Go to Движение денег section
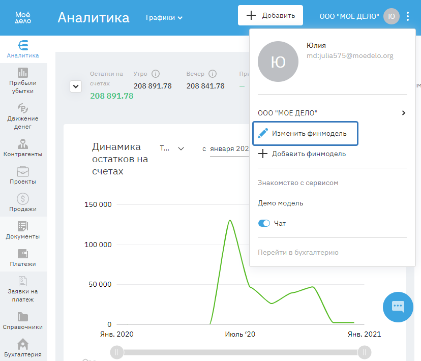The image size is (421, 361). [23, 116]
